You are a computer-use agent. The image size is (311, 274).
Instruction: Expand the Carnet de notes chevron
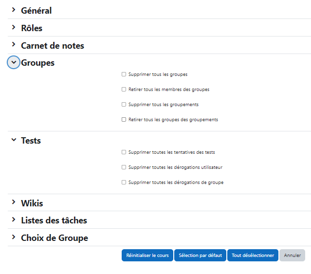14,44
